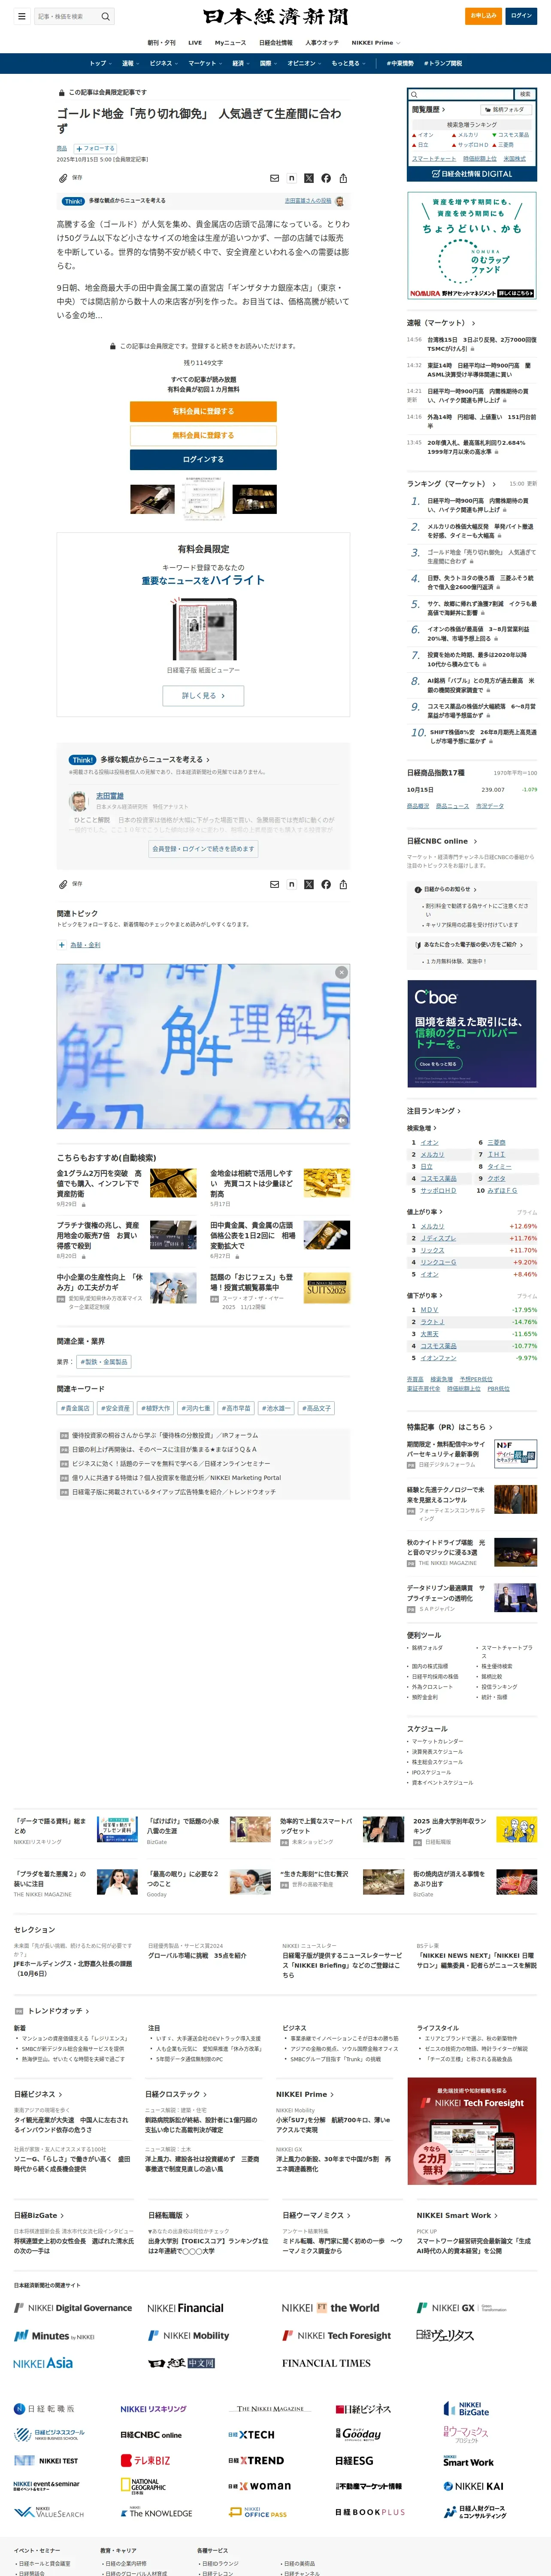Open the 朝刊・夕刊 menu item
This screenshot has height=2576, width=551.
coord(161,43)
